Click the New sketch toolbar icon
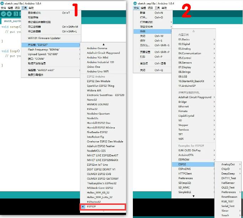Image resolution: width=243 pixels, height=218 pixels. (16, 14)
